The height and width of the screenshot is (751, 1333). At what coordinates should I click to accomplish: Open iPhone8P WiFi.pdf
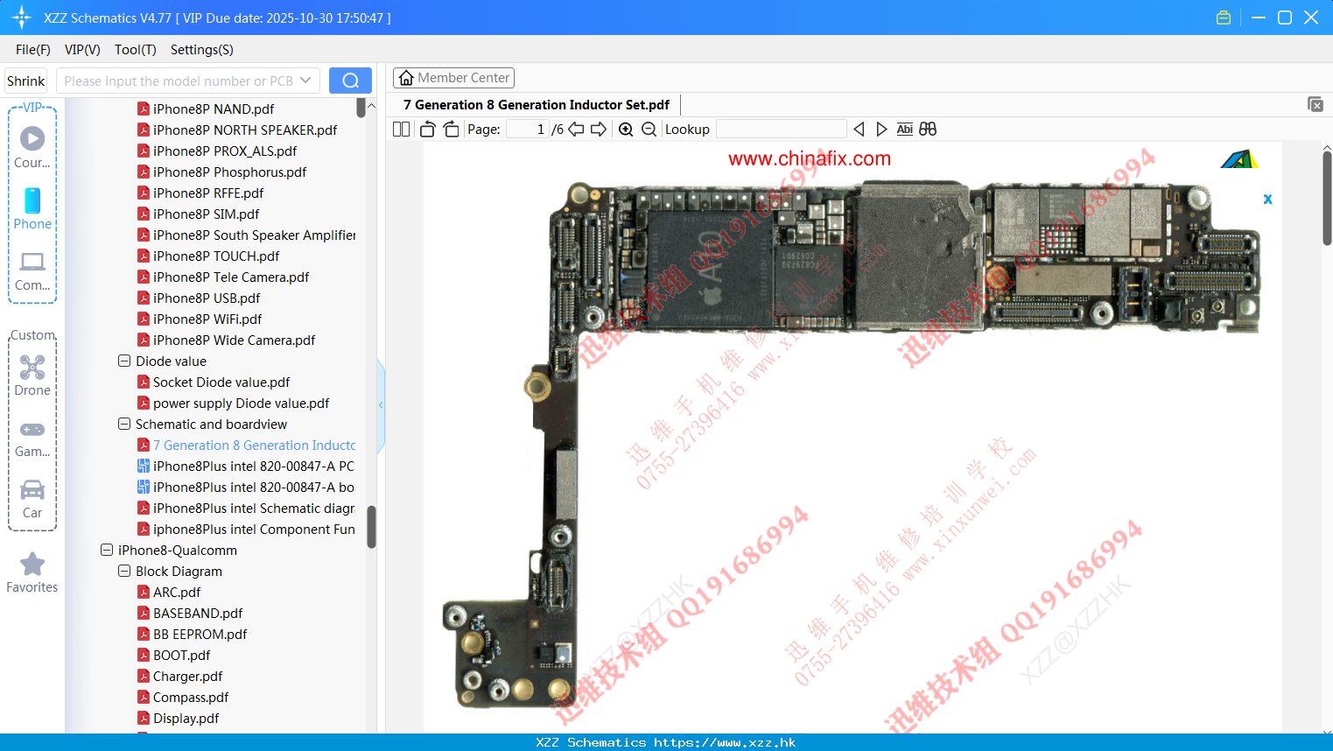(207, 319)
